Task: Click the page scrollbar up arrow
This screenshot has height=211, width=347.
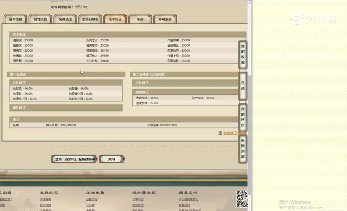Action: point(249,3)
